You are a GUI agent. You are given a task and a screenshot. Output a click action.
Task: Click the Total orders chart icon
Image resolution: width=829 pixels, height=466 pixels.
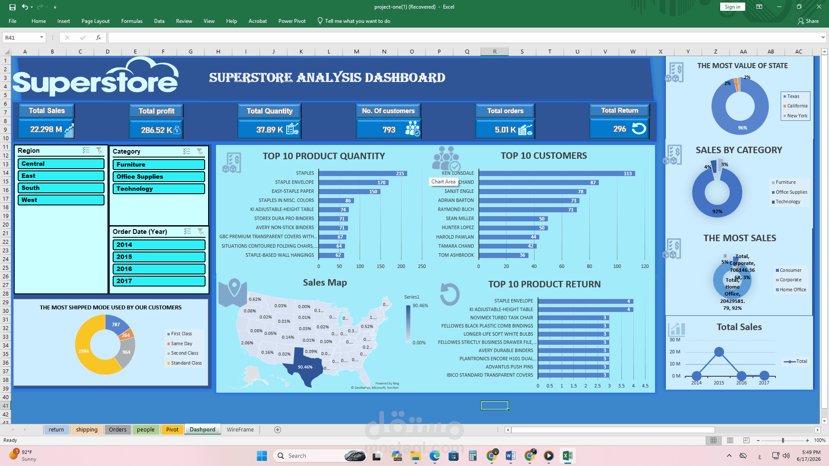(x=525, y=129)
